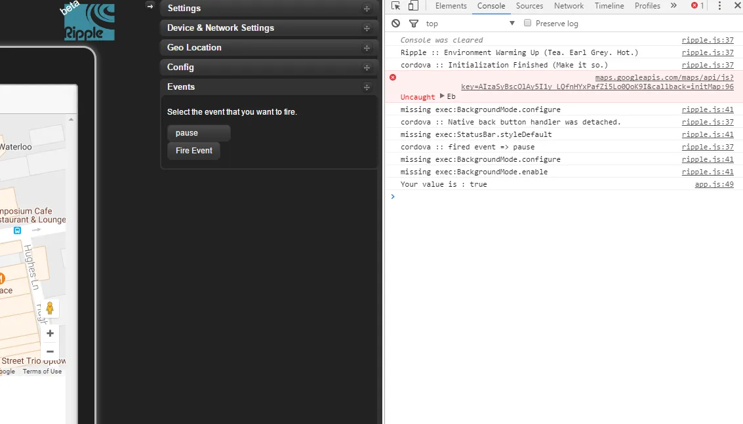Zoom out on the map
Image resolution: width=743 pixels, height=424 pixels.
(50, 351)
